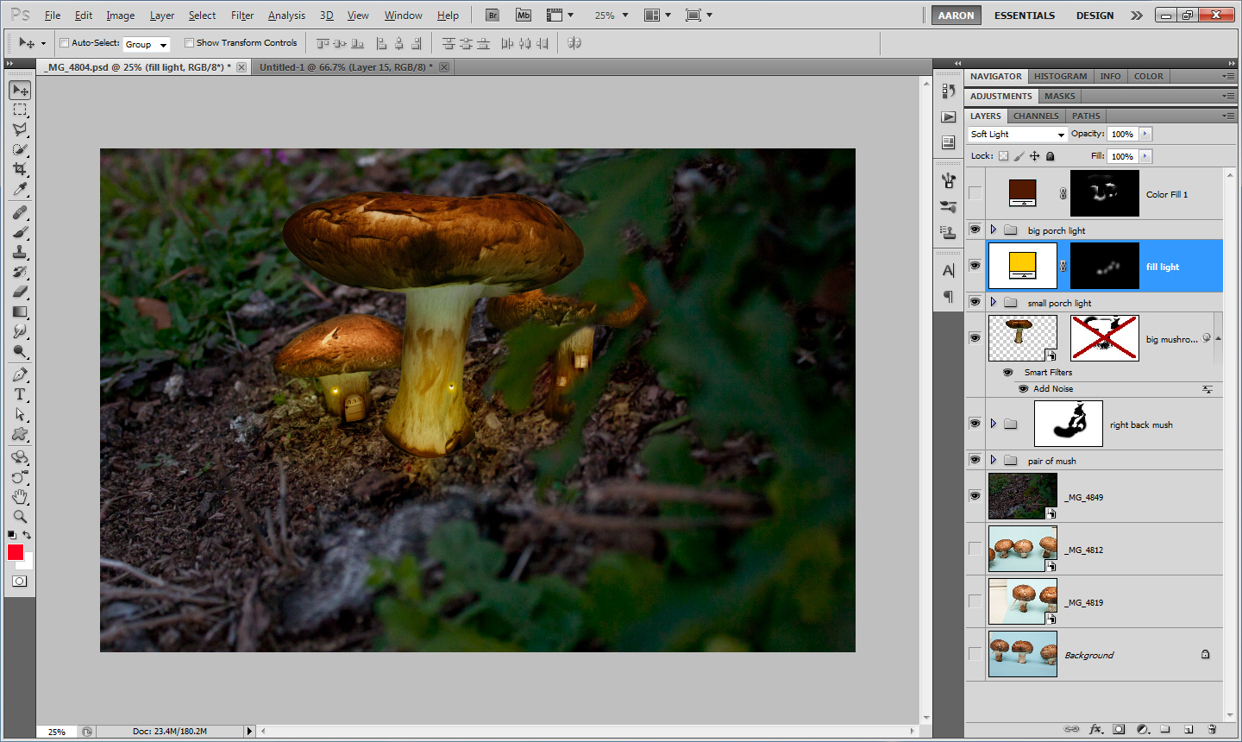Click the red foreground color swatch
Viewport: 1242px width, 742px height.
[x=15, y=553]
